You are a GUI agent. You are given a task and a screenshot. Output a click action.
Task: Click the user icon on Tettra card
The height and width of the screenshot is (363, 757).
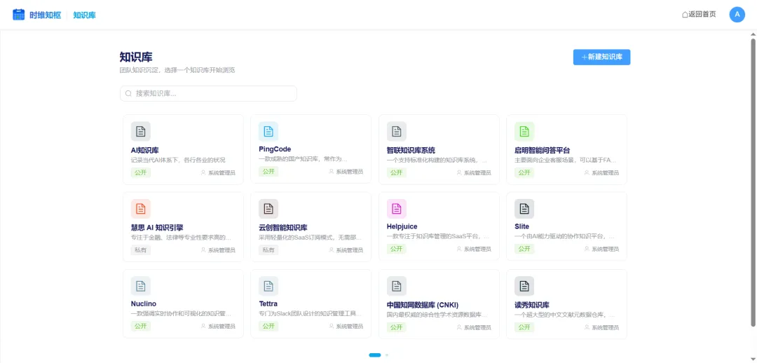(x=331, y=327)
